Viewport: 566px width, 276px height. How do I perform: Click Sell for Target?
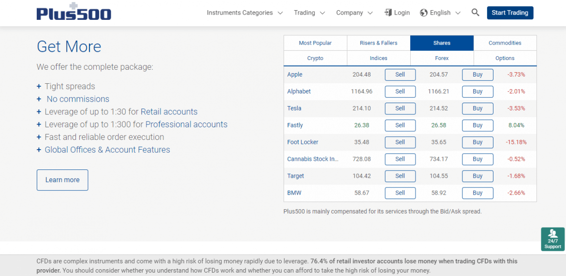[400, 176]
